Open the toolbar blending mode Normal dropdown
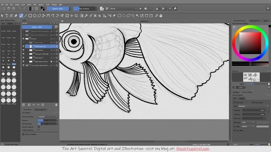This screenshot has width=271, height=152. [x=123, y=8]
